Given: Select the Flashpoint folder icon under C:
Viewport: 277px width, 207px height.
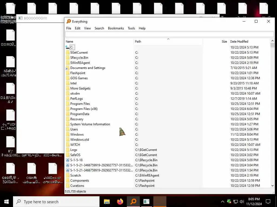Looking at the screenshot, I should point(67,73).
